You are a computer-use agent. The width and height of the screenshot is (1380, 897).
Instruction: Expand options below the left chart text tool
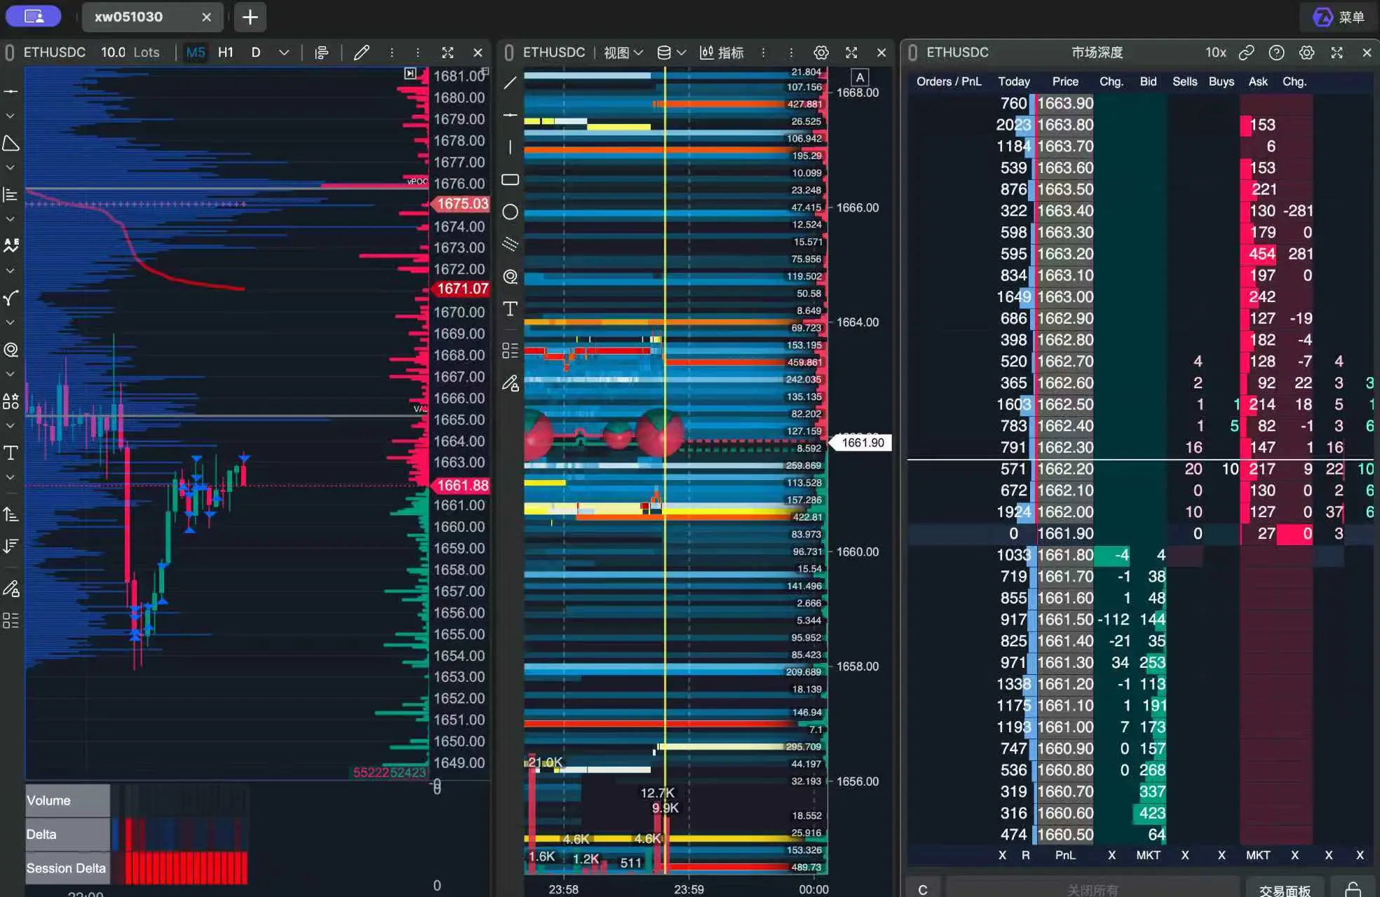click(11, 477)
